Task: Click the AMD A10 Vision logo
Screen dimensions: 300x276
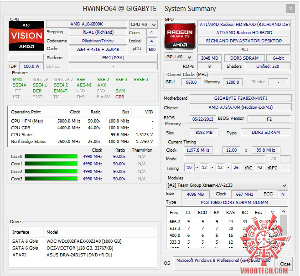Action: tap(26, 36)
